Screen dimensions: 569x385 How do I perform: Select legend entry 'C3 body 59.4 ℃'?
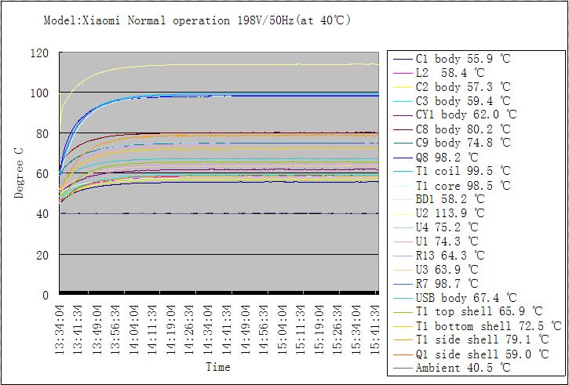click(x=452, y=101)
